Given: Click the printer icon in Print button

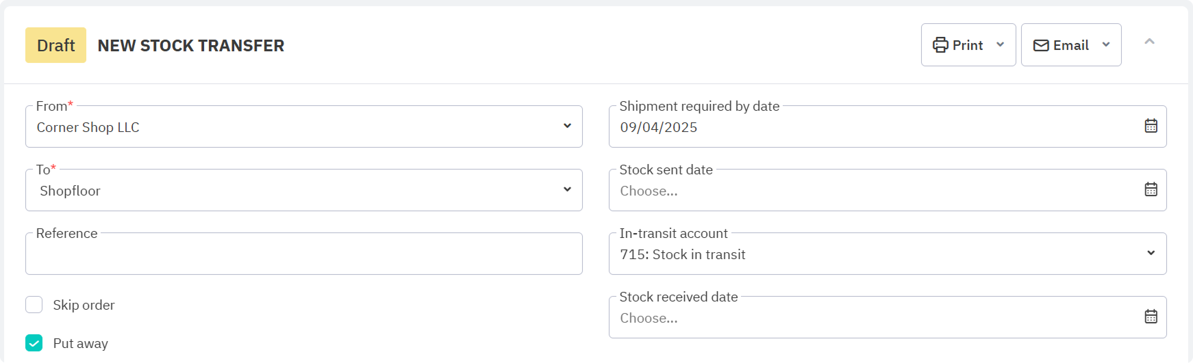Looking at the screenshot, I should [x=940, y=45].
